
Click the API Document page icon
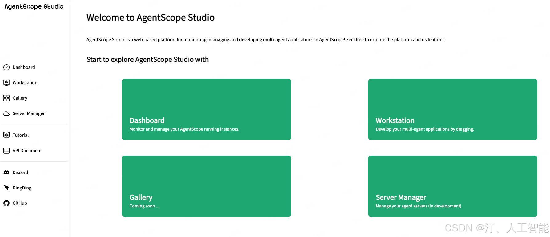pos(6,151)
